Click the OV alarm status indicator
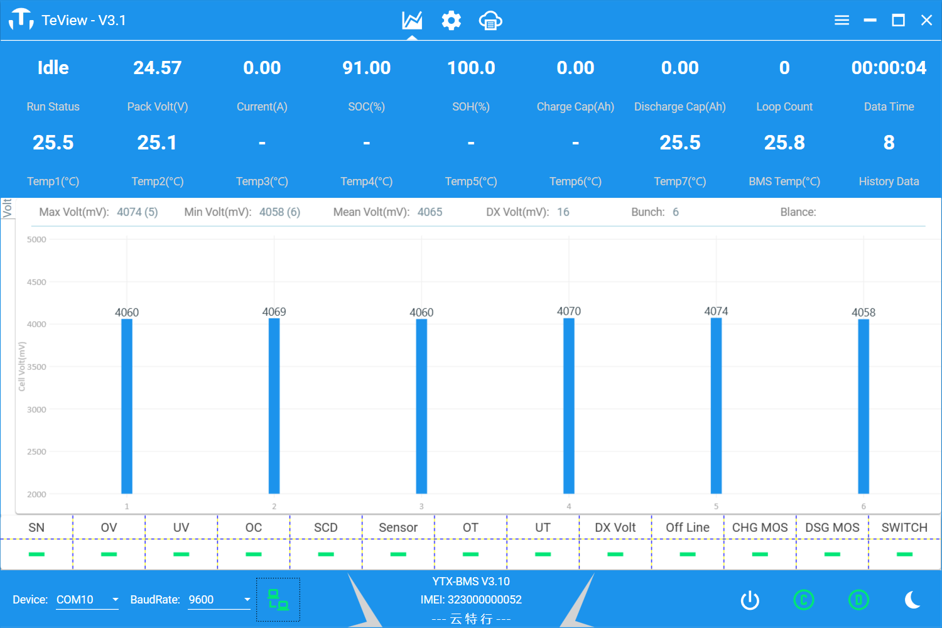Viewport: 942px width, 628px height. pyautogui.click(x=109, y=554)
